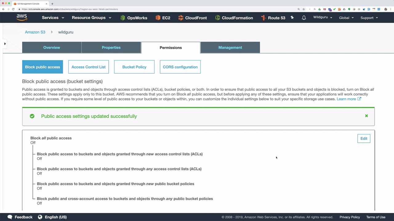Viewport: 394px width, 221px height.
Task: Click the browser address bar URL
Action: [x=70, y=9]
